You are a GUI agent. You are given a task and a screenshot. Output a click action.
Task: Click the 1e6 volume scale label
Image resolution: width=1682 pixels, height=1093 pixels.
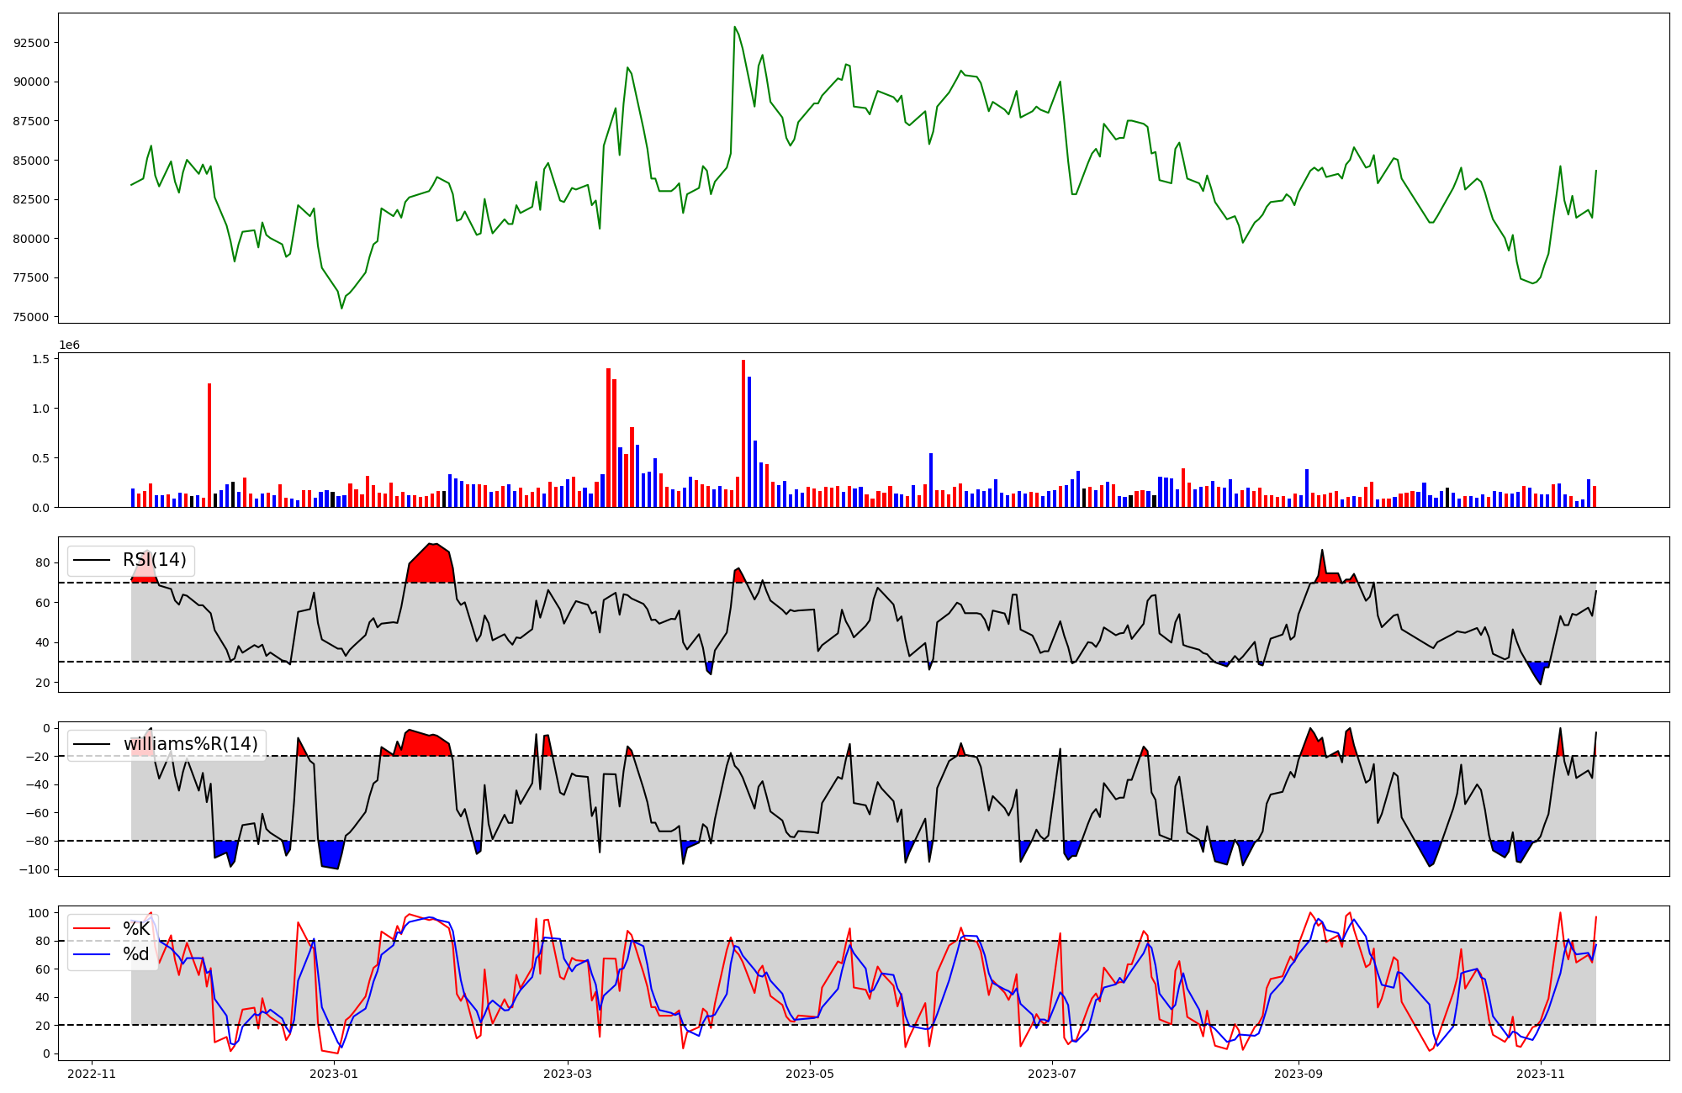[x=69, y=346]
